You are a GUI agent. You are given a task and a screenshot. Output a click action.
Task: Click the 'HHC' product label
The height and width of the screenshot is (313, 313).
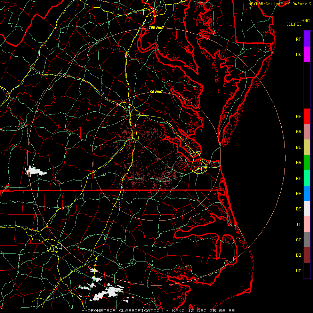pos(305,21)
